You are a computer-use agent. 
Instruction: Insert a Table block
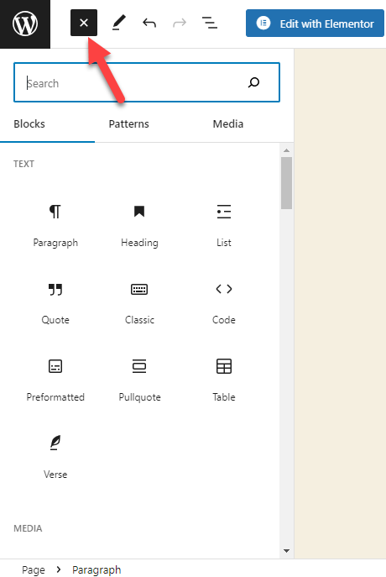coord(223,380)
